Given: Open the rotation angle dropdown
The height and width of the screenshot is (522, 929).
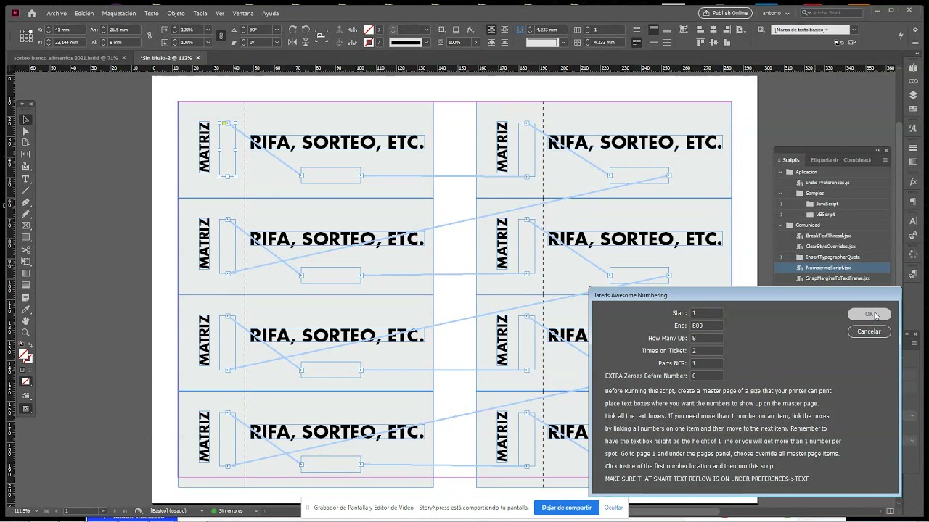Looking at the screenshot, I should [x=277, y=30].
